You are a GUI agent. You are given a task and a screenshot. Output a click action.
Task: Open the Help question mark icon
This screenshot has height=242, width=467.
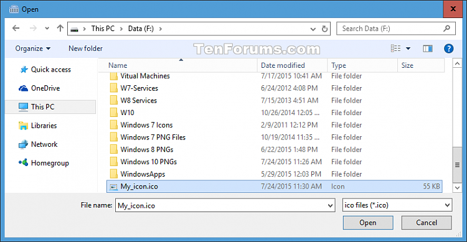pos(448,49)
